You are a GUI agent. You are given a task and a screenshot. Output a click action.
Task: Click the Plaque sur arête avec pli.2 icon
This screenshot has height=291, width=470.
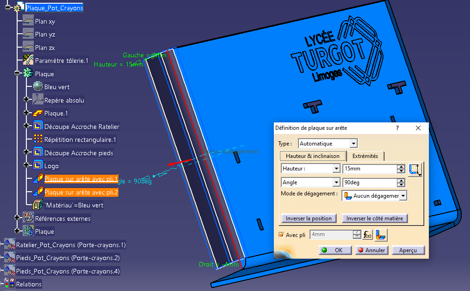pos(38,192)
